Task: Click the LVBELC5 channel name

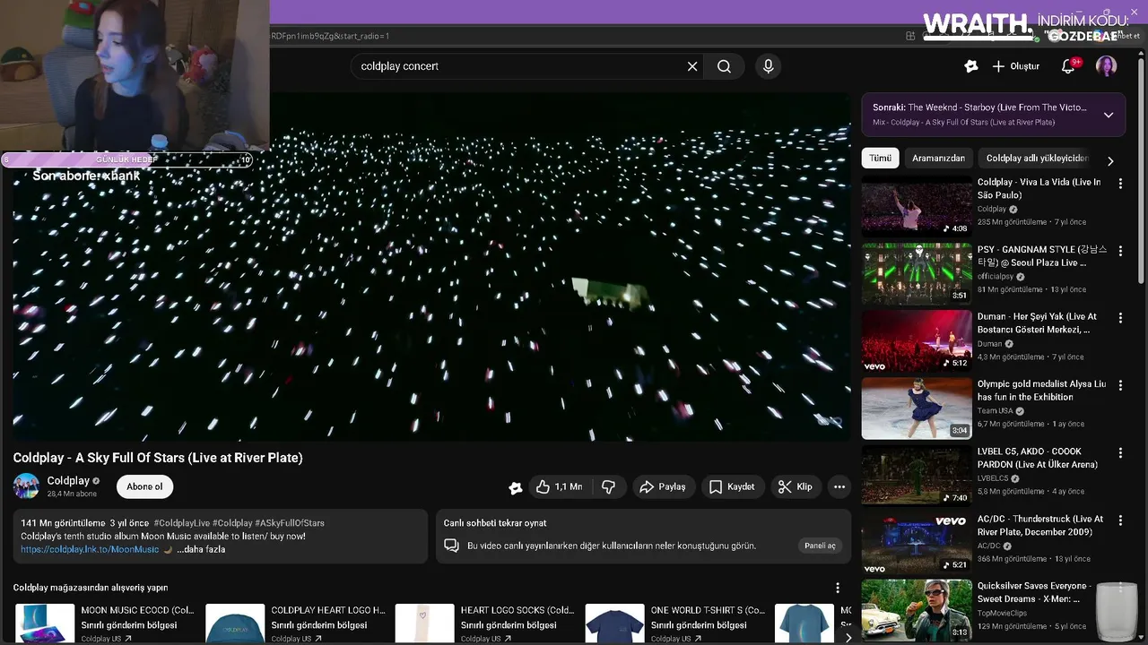Action: coord(995,478)
